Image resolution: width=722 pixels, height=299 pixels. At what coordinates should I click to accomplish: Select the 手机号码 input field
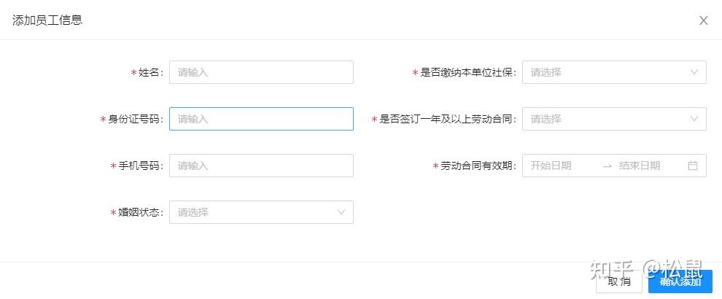[x=261, y=166]
